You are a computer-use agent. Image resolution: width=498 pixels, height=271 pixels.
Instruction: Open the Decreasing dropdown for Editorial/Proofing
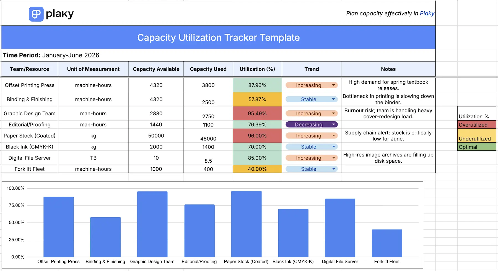pos(311,124)
